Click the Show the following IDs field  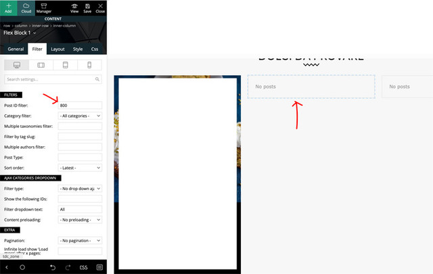point(80,199)
